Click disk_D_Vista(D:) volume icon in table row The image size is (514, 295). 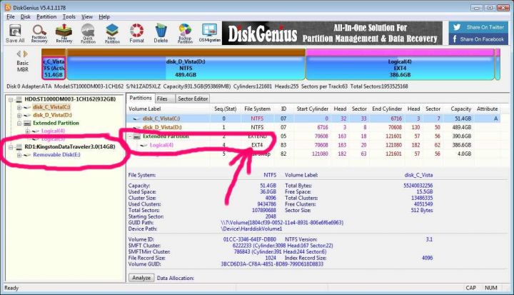pyautogui.click(x=136, y=127)
